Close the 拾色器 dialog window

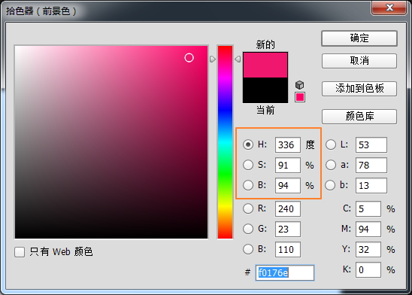(x=389, y=8)
